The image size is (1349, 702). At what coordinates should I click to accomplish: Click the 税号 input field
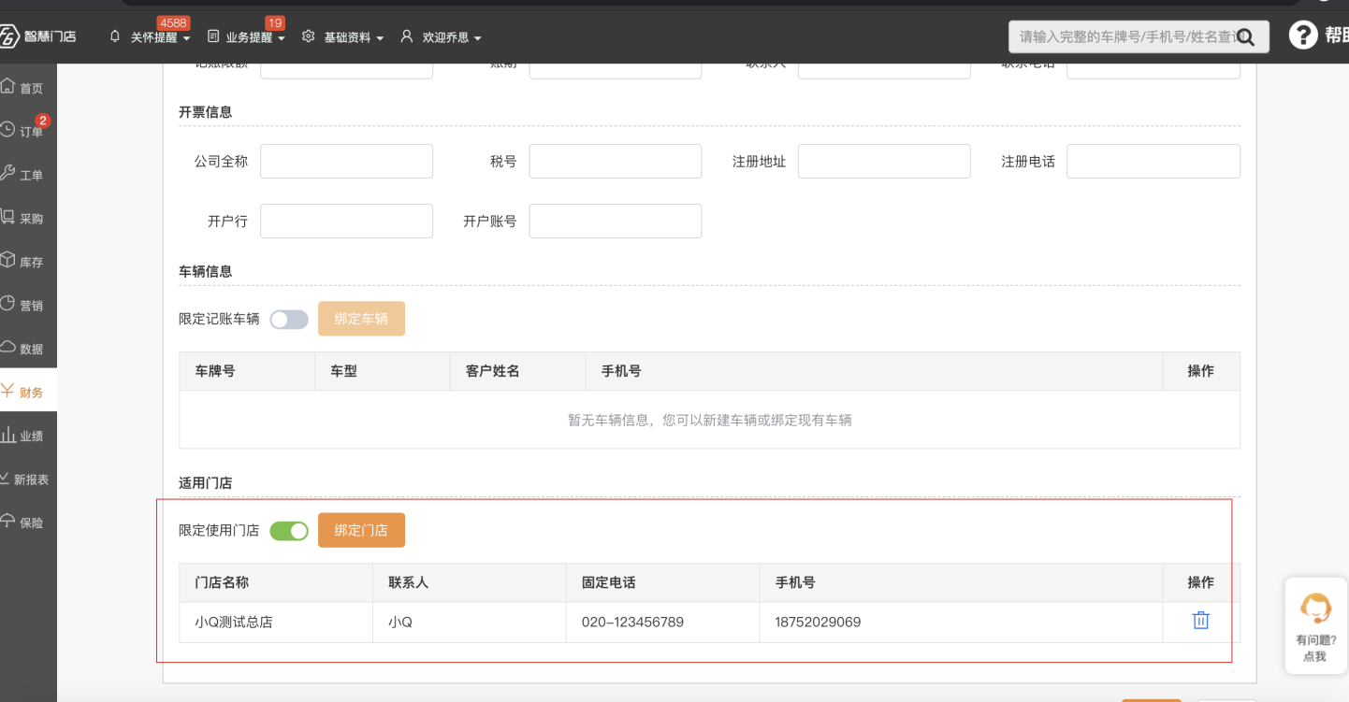pyautogui.click(x=616, y=161)
